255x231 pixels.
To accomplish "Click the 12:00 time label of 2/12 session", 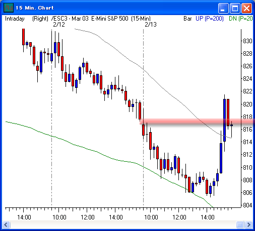I will [x=88, y=217].
